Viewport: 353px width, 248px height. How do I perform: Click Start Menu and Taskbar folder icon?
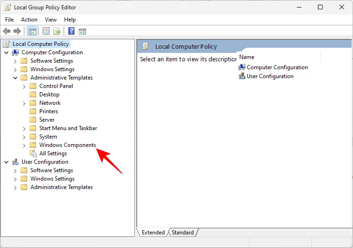pyautogui.click(x=33, y=128)
